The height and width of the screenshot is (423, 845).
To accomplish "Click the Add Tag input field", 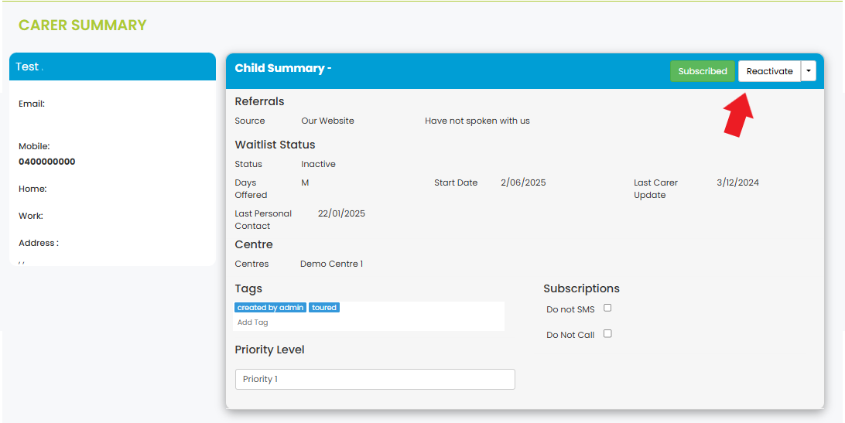I will [x=368, y=322].
